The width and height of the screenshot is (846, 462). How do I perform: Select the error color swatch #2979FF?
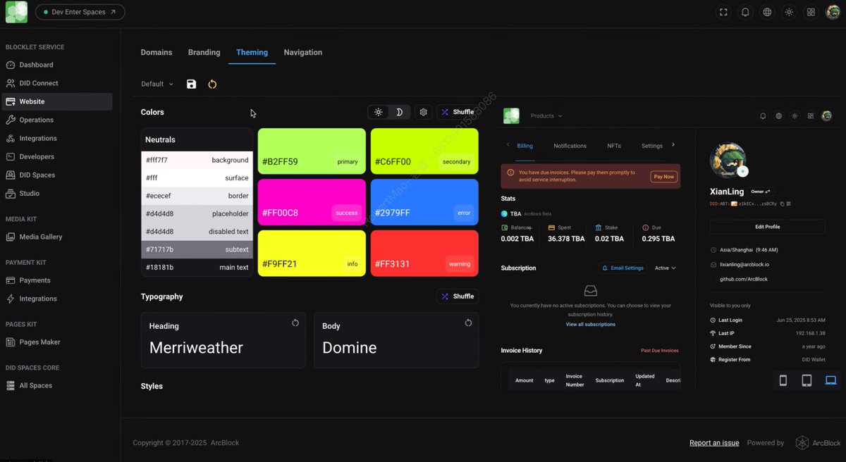point(424,202)
